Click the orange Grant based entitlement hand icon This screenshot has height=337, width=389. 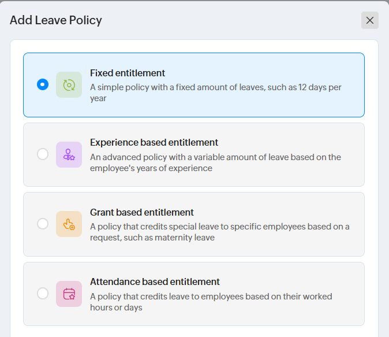pos(69,224)
